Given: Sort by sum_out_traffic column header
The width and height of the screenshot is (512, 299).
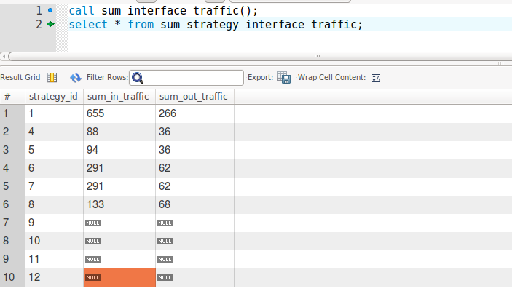Looking at the screenshot, I should click(x=195, y=97).
